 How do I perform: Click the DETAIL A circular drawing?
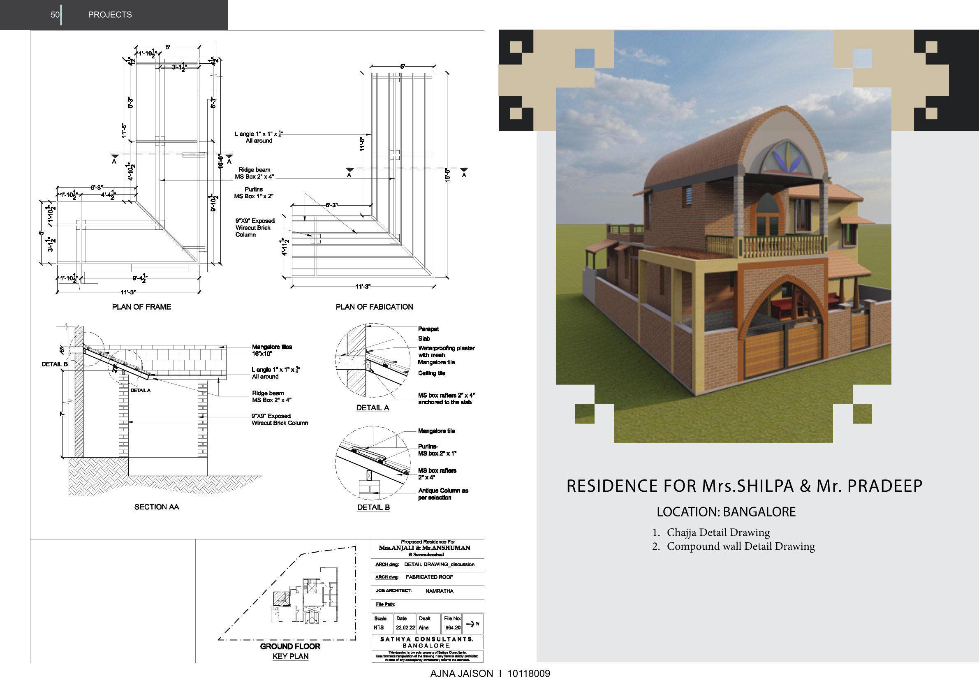[x=372, y=360]
